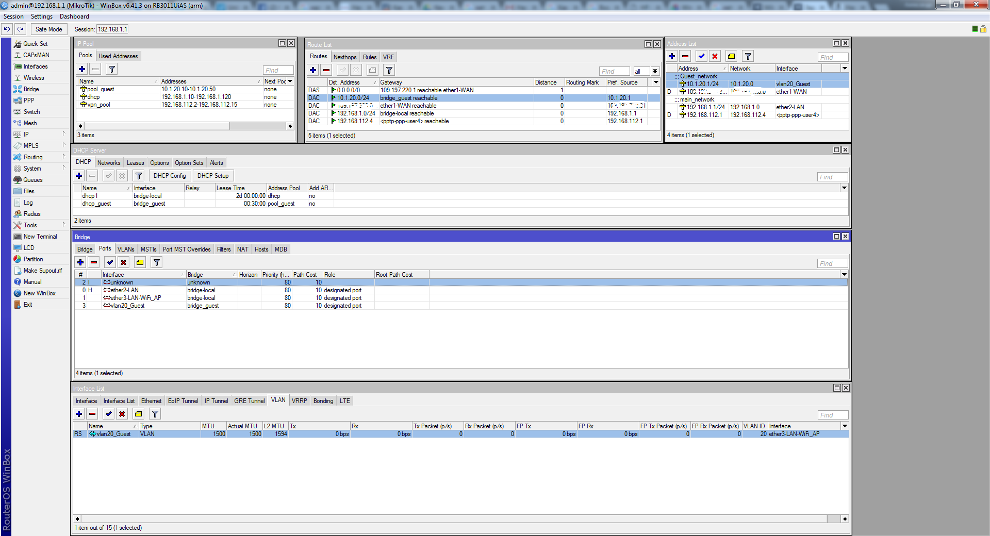Viewport: 990px width, 536px height.
Task: Open column dropdown in DHCP Server table header
Action: point(844,188)
